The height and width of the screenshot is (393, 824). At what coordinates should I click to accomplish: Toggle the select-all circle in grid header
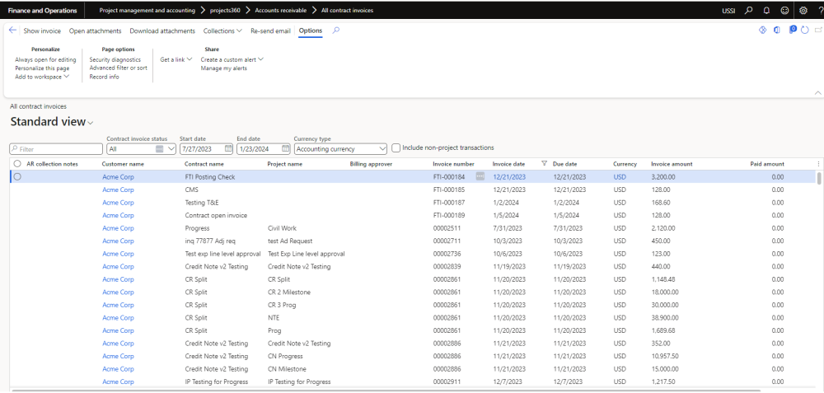click(17, 164)
